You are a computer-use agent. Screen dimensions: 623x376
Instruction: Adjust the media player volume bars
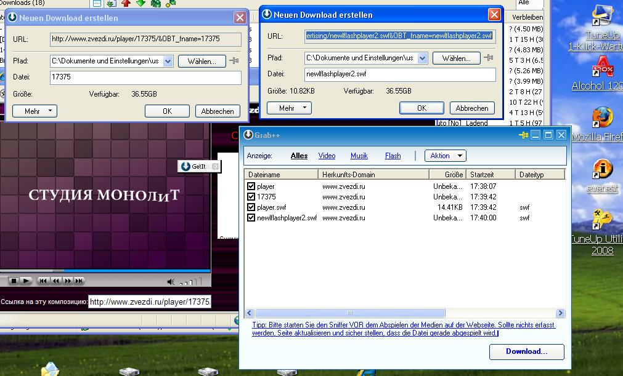coord(190,282)
